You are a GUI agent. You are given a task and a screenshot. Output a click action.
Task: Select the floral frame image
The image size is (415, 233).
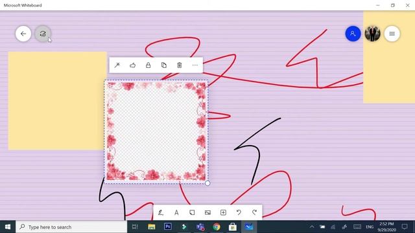tap(156, 131)
